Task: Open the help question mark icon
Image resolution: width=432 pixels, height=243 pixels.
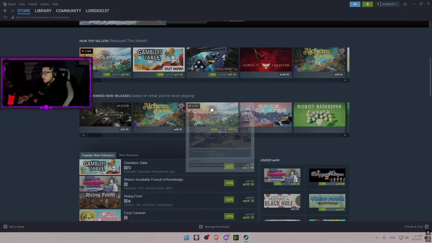Action: (x=378, y=4)
